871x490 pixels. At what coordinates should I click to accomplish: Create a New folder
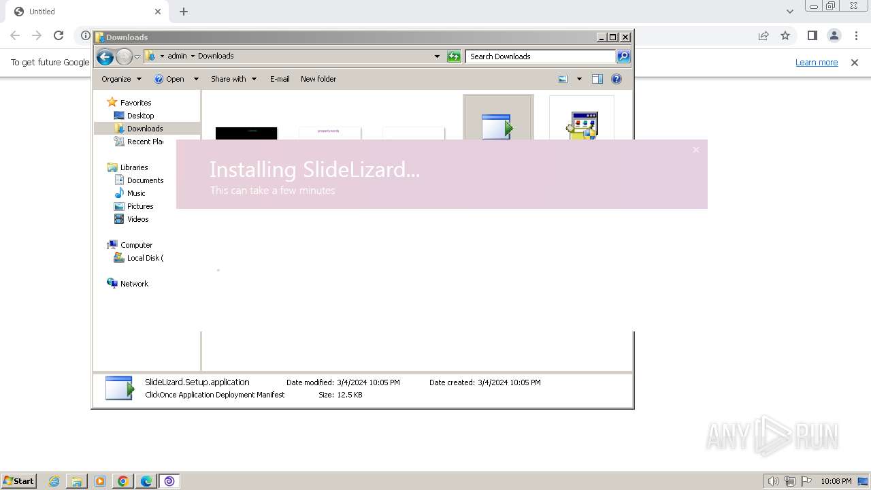(318, 79)
